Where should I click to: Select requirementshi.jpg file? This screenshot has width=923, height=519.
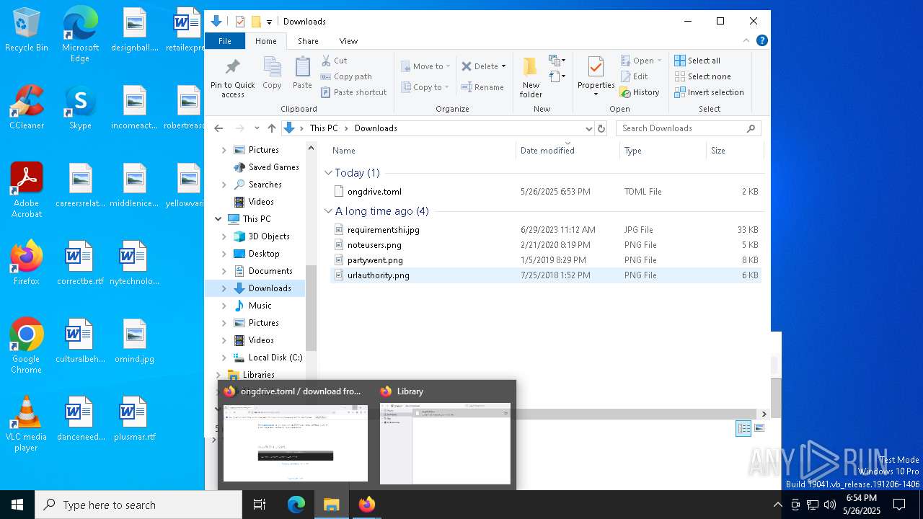(545, 230)
